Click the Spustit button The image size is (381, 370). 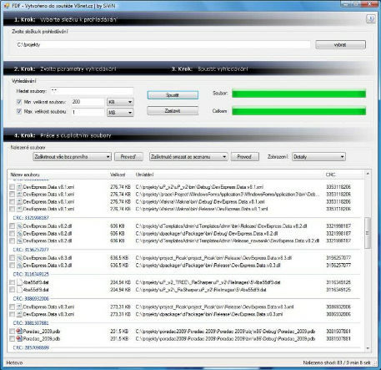tap(173, 95)
